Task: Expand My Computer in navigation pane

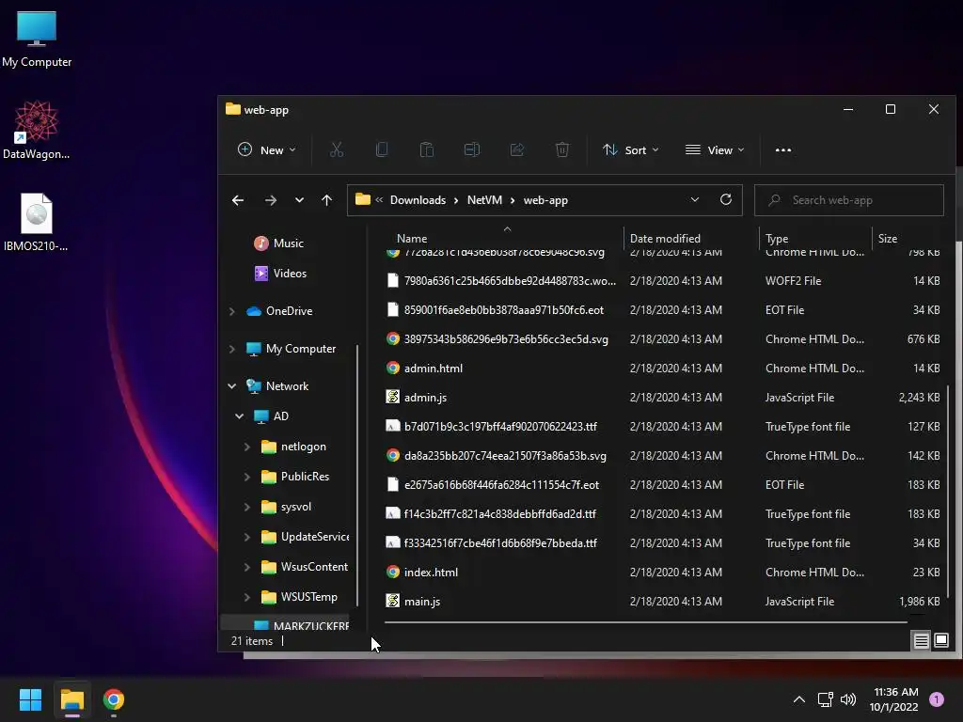Action: (x=232, y=349)
